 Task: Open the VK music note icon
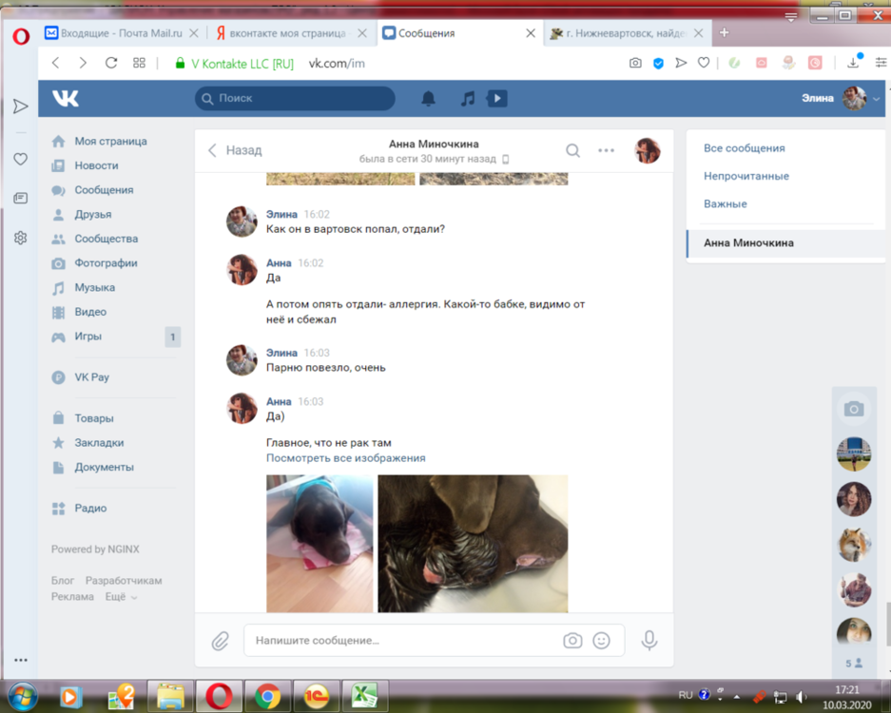[467, 98]
